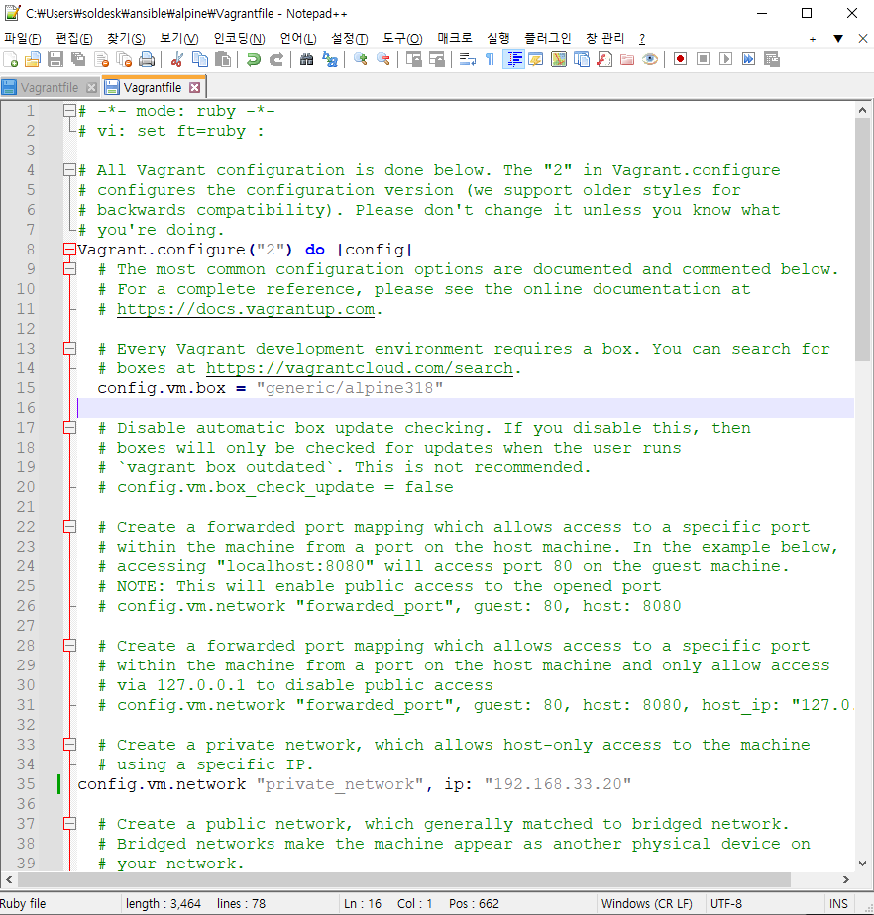874x915 pixels.
Task: Collapse the fold marker at line 17
Action: pos(69,428)
